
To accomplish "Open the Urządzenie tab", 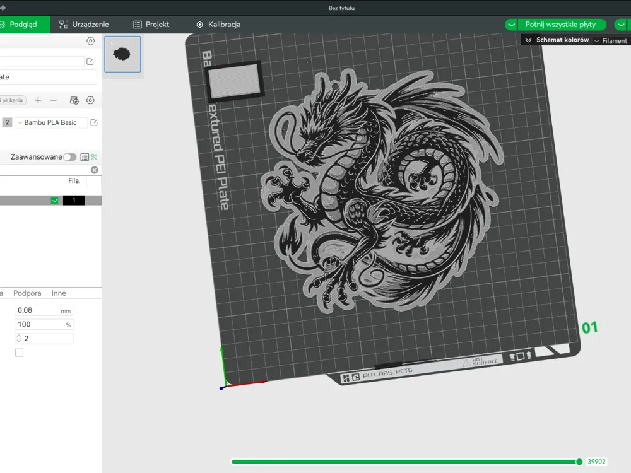I will [x=84, y=25].
